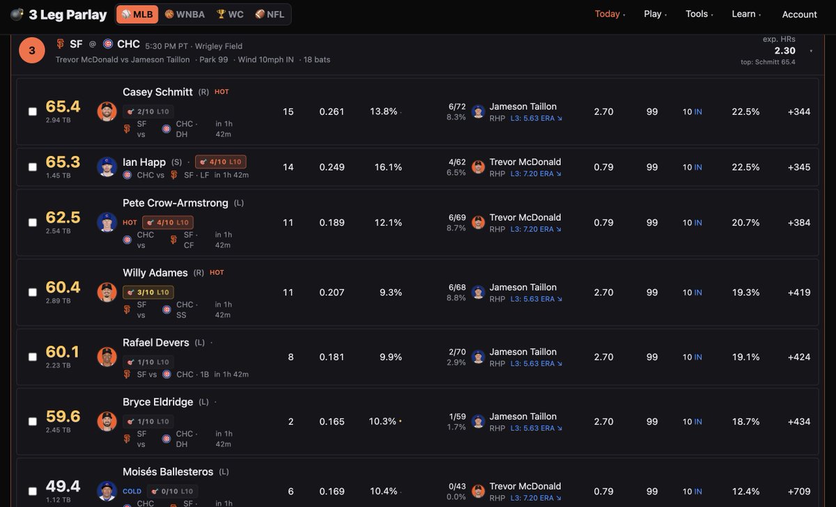Screen dimensions: 836x507
Task: Switch to the NFL tab
Action: 270,14
